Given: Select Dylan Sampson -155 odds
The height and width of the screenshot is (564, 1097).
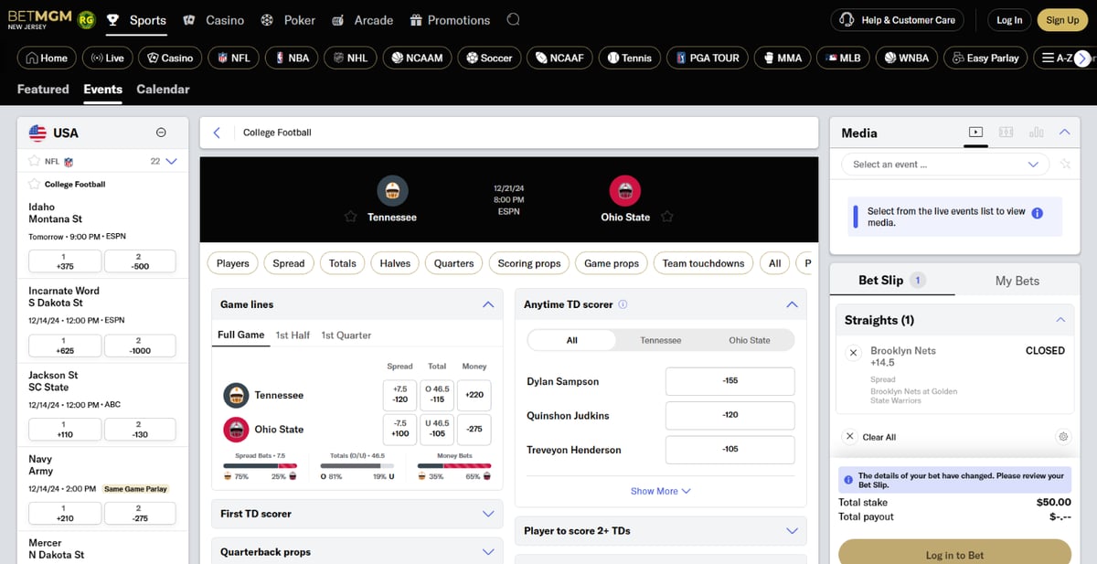Looking at the screenshot, I should pyautogui.click(x=730, y=381).
